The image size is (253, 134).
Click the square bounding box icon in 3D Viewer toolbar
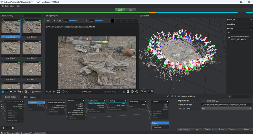tap(142, 91)
